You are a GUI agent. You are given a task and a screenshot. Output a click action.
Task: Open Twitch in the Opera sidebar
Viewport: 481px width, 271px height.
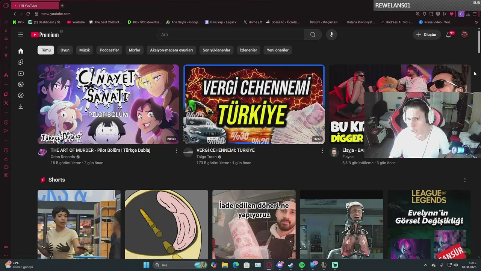pyautogui.click(x=6, y=94)
